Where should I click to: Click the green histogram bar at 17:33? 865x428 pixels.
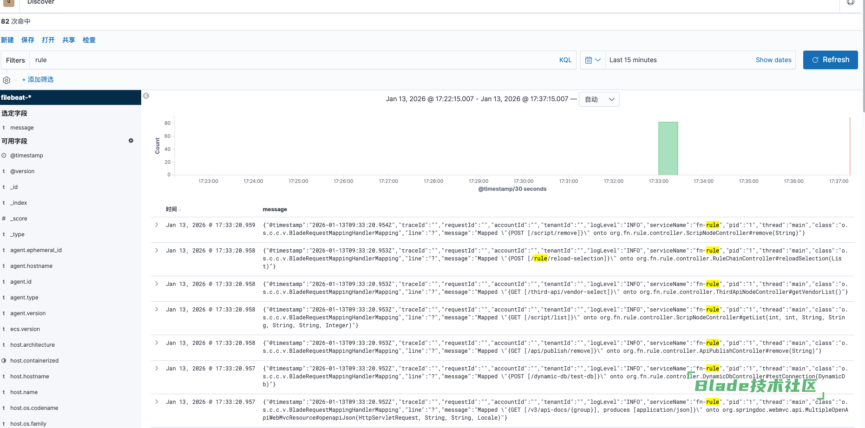click(668, 149)
